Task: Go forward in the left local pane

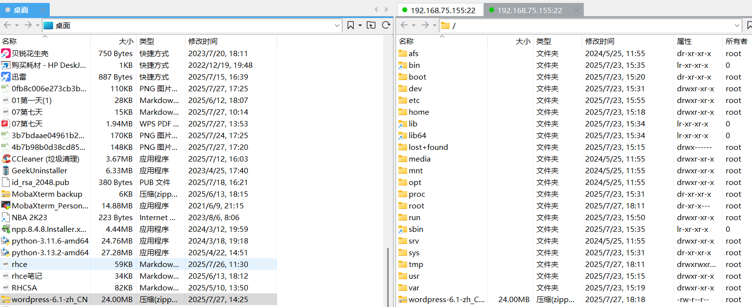Action: [x=28, y=25]
